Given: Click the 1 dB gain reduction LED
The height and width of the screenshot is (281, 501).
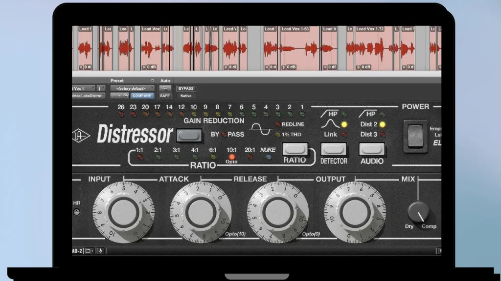Looking at the screenshot, I should pyautogui.click(x=301, y=114).
